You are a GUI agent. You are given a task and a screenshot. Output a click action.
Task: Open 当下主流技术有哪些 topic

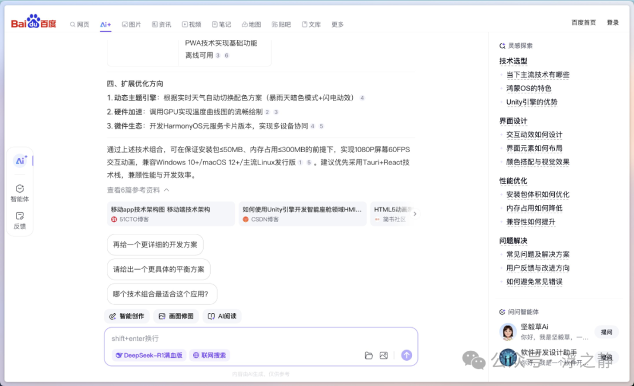click(538, 75)
